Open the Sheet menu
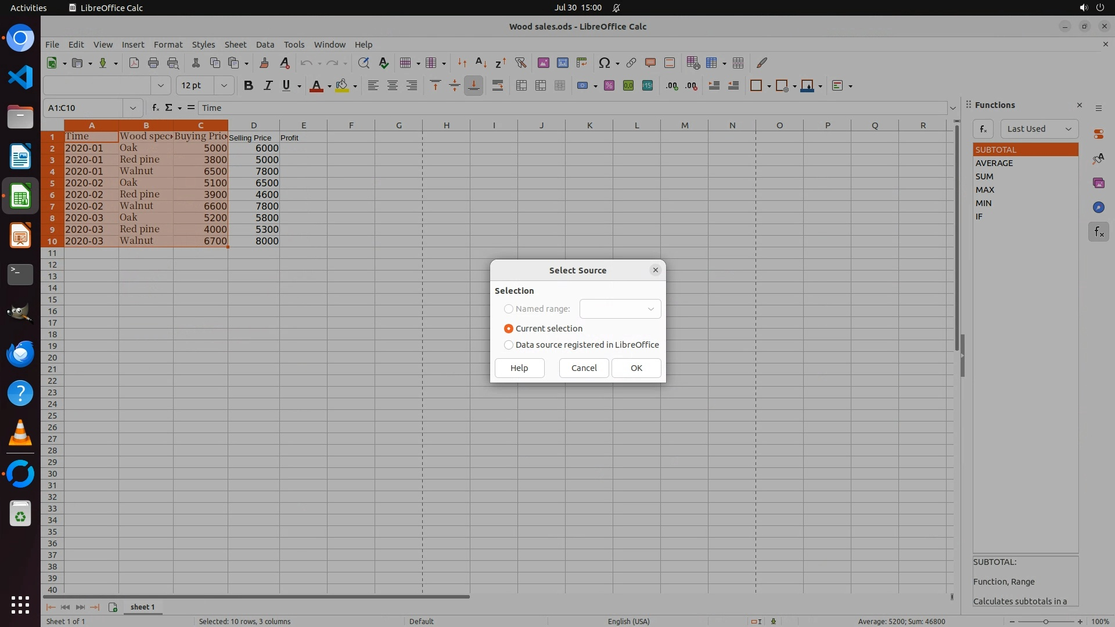This screenshot has height=627, width=1115. 235,45
